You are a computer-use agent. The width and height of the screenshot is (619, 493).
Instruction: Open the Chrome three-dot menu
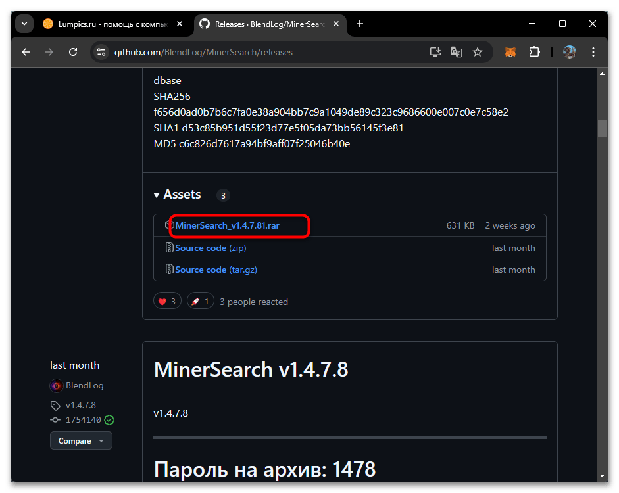point(593,52)
